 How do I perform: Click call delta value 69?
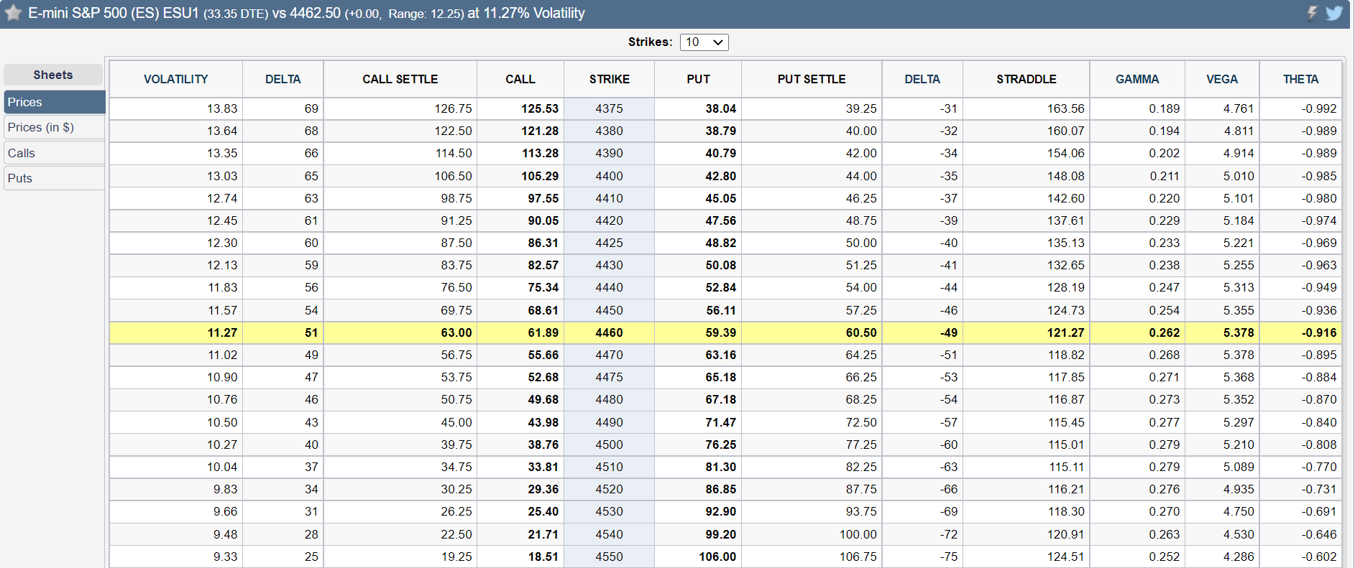(x=311, y=108)
